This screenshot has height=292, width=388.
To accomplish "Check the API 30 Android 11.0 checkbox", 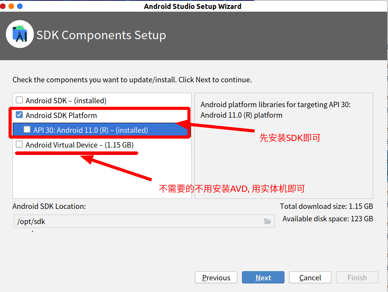I will pyautogui.click(x=27, y=129).
